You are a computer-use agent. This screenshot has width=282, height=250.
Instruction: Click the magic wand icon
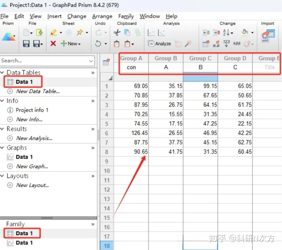click(x=188, y=44)
